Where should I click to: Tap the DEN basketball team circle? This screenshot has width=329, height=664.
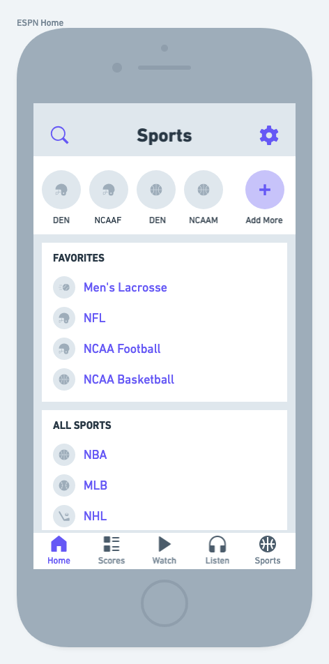click(156, 190)
